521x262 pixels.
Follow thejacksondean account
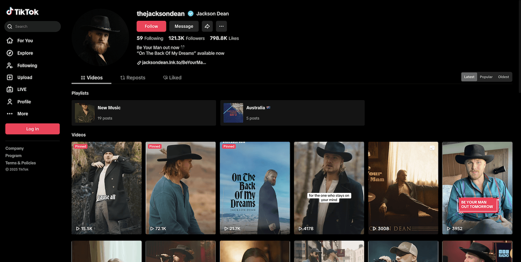pyautogui.click(x=151, y=26)
